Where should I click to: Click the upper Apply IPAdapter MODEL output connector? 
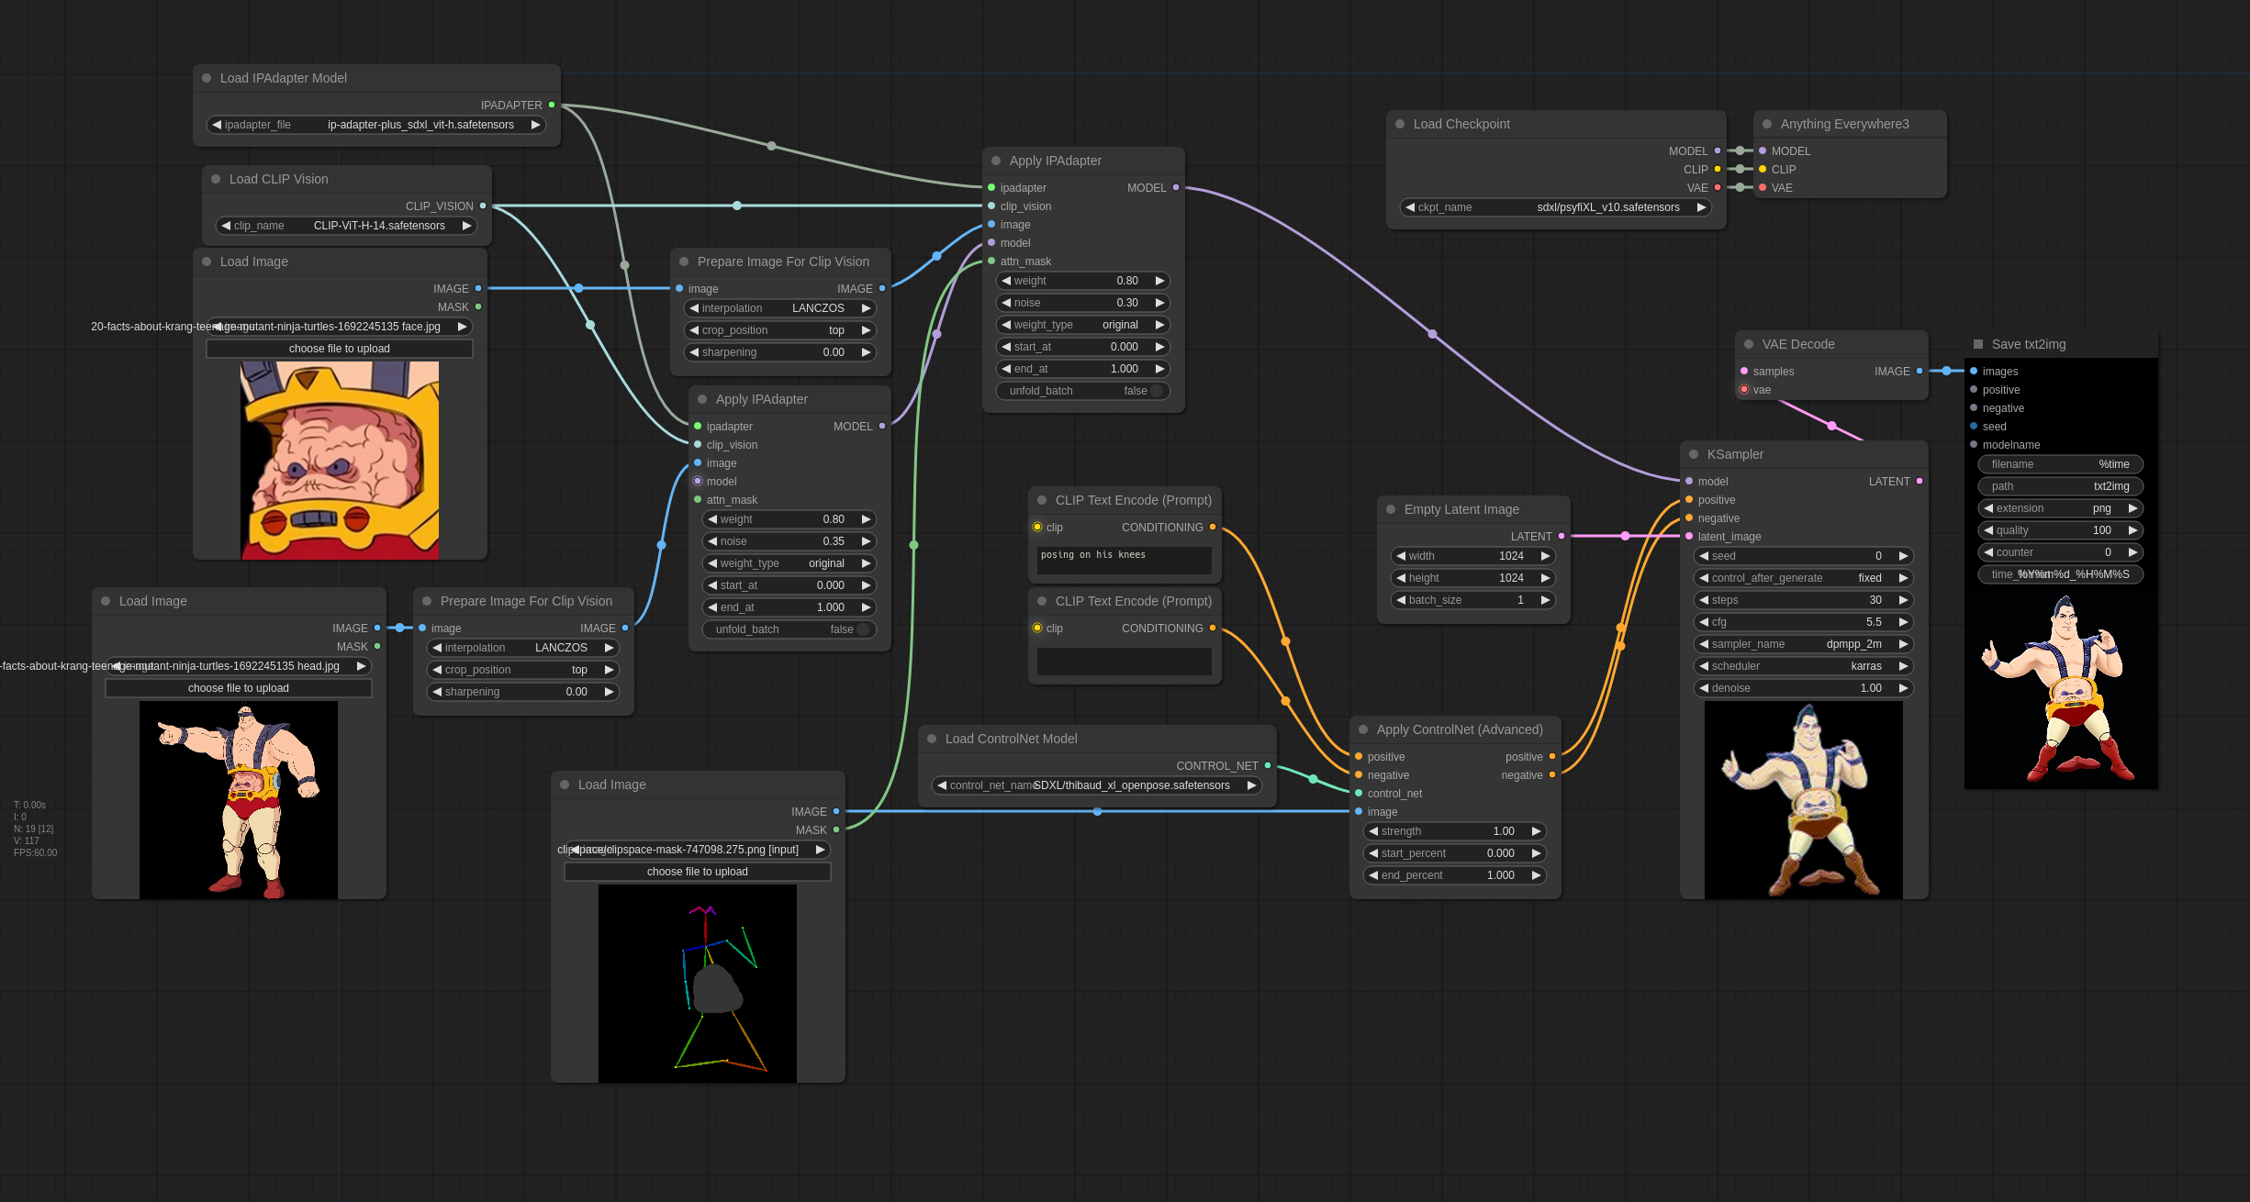[x=1176, y=187]
